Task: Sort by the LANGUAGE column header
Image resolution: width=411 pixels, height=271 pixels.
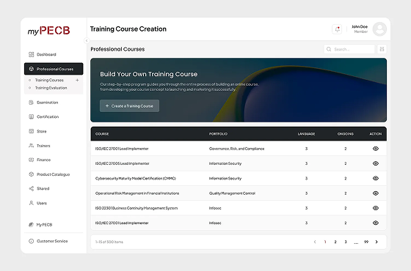Action: pos(306,133)
